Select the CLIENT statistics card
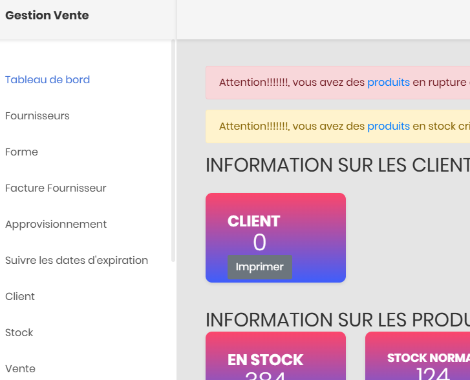 pos(275,237)
